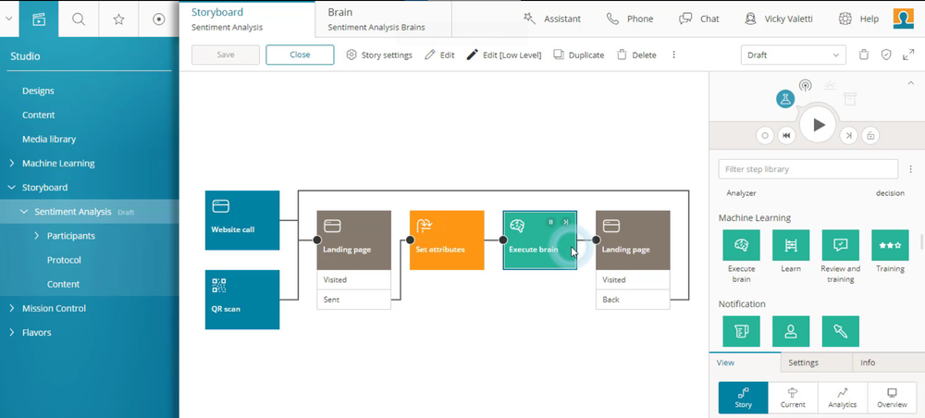Open step library three-dot options
The height and width of the screenshot is (418, 925).
click(911, 169)
